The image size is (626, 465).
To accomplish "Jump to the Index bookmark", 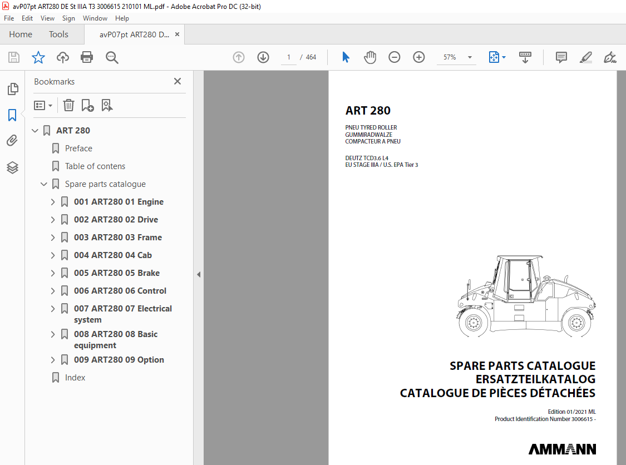I will pyautogui.click(x=75, y=378).
